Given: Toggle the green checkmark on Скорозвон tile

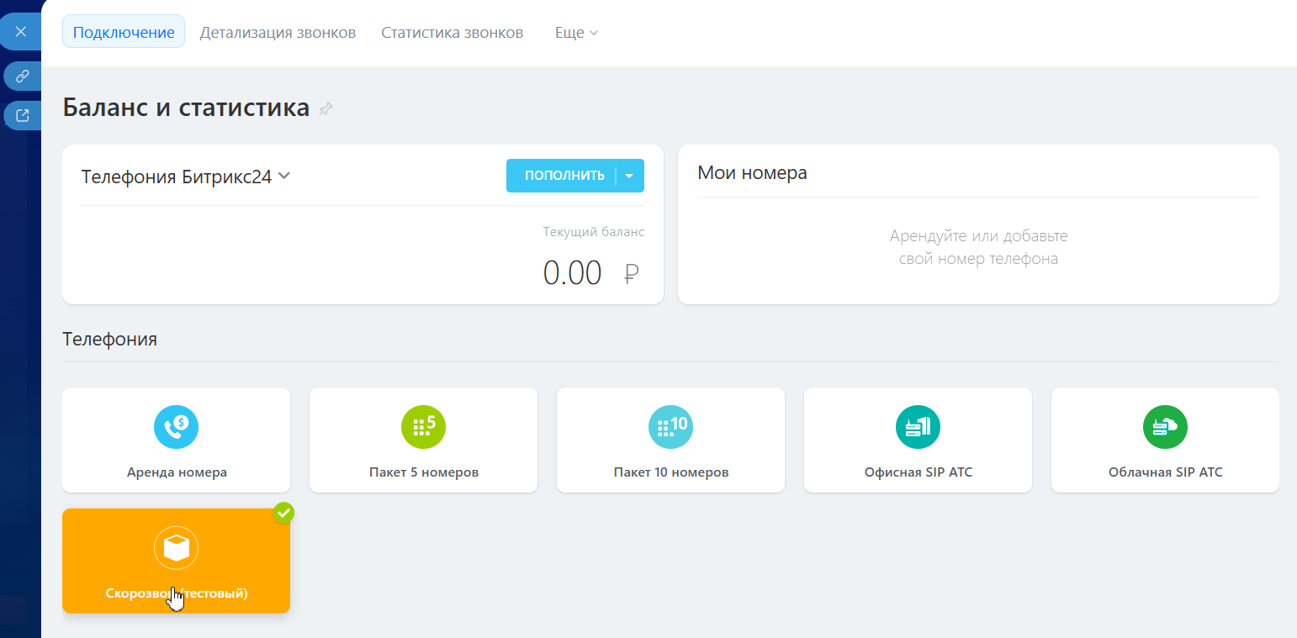Looking at the screenshot, I should [x=284, y=512].
